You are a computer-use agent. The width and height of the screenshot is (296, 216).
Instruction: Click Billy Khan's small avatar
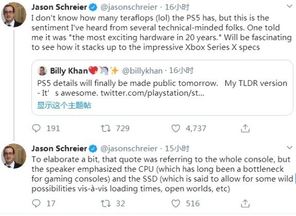(43, 71)
